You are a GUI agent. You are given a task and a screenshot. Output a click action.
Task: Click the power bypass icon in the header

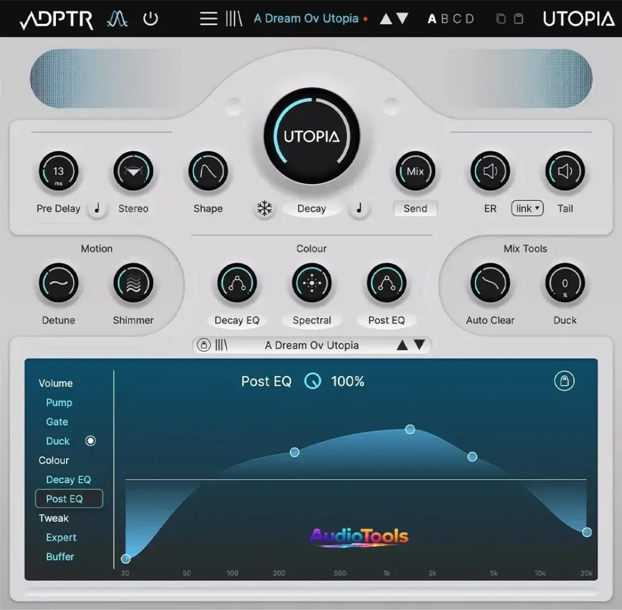click(x=151, y=18)
